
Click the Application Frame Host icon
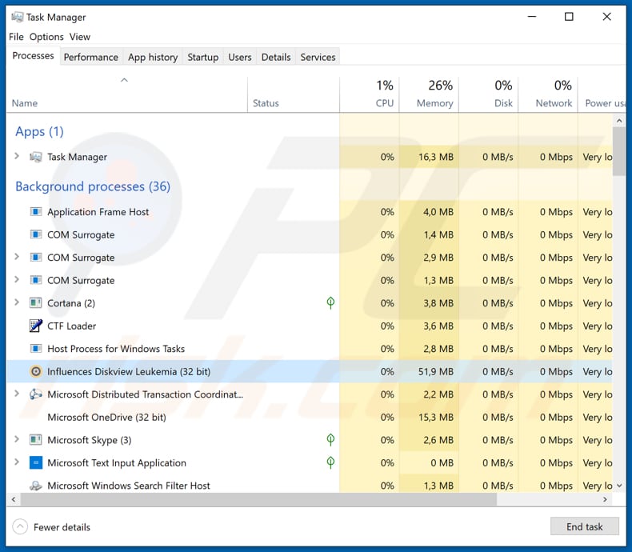36,211
